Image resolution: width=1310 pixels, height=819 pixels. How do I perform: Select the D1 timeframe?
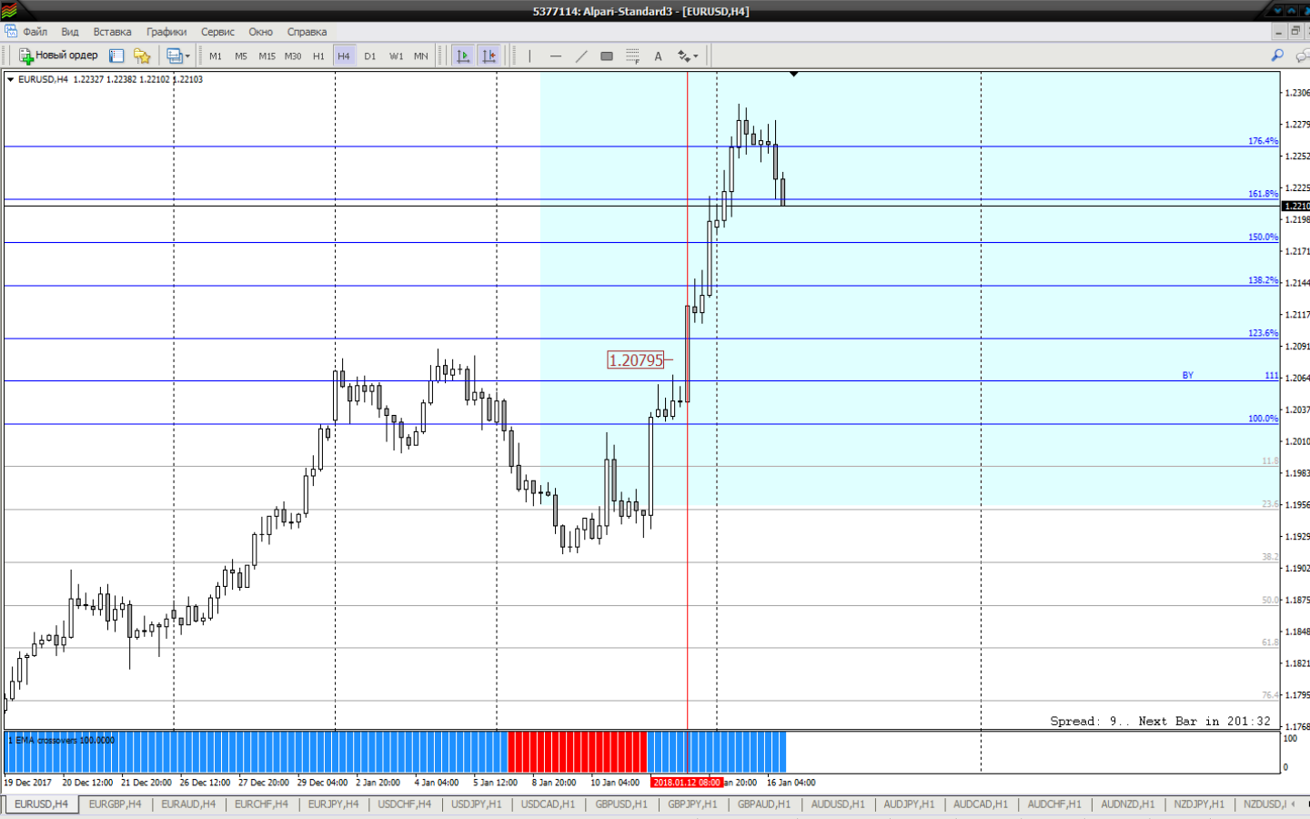[x=370, y=56]
